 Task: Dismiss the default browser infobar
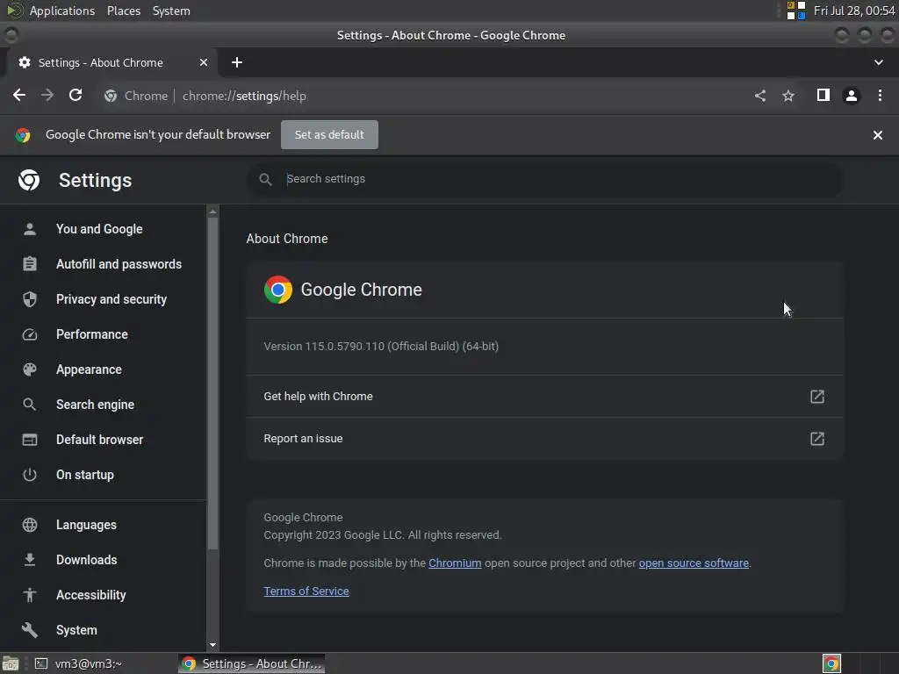tap(878, 135)
